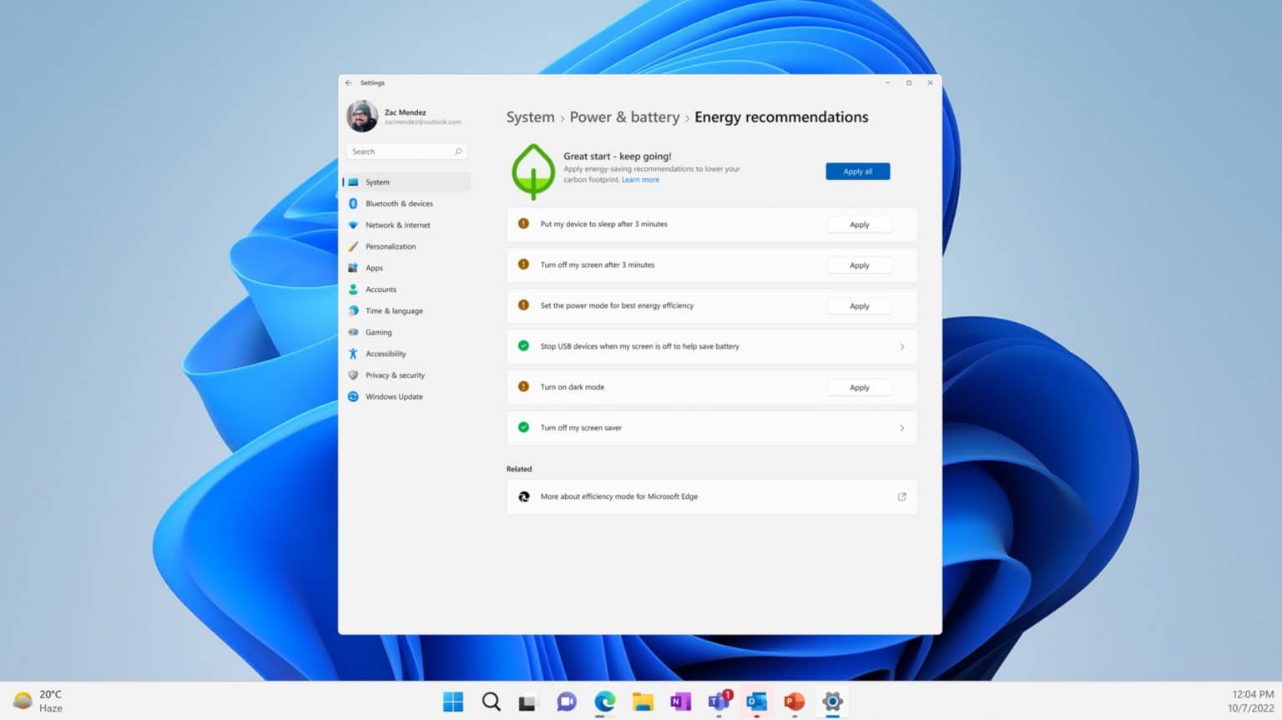Navigate to Power & battery via breadcrumb

(x=624, y=117)
